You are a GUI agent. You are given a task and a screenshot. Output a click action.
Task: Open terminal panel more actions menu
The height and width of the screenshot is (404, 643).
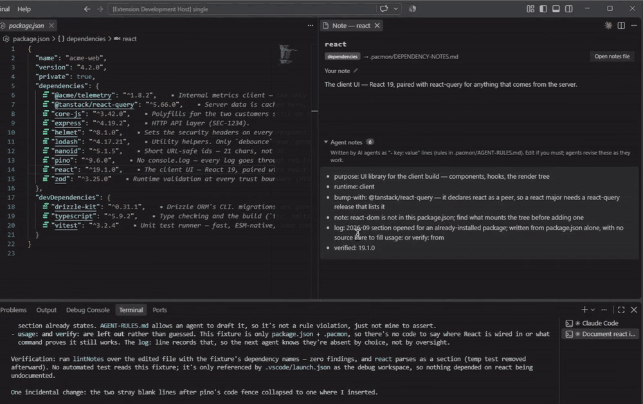click(x=604, y=309)
